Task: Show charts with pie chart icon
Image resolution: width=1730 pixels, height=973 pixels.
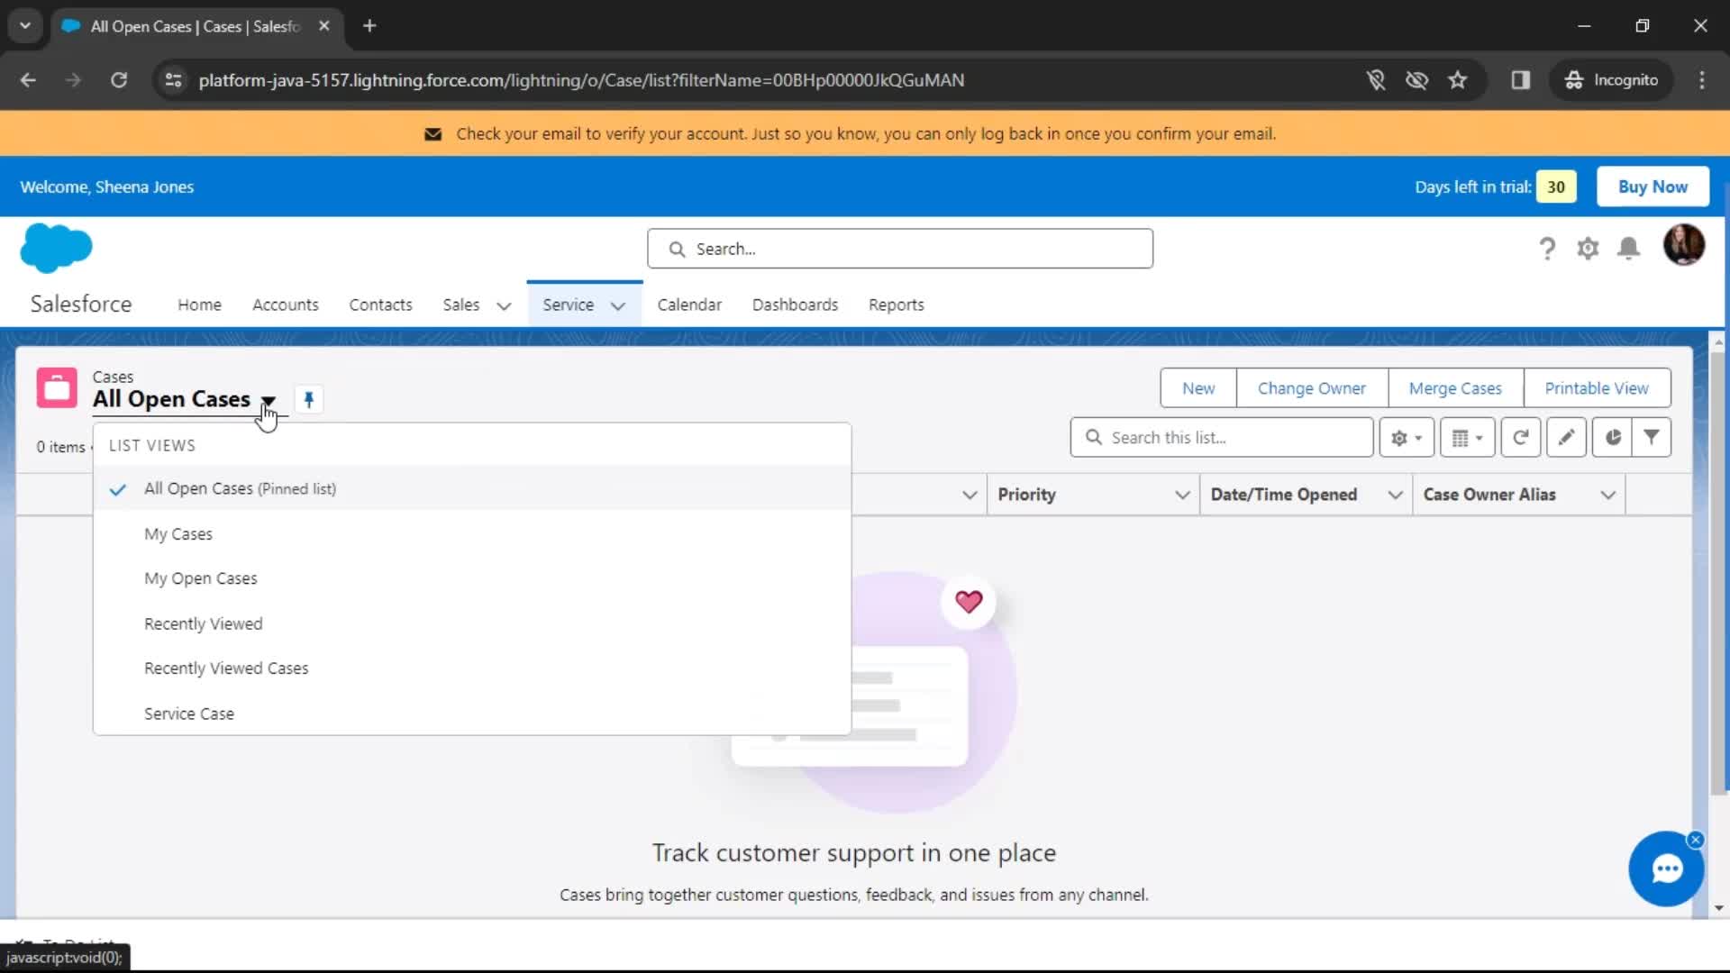Action: pos(1612,438)
